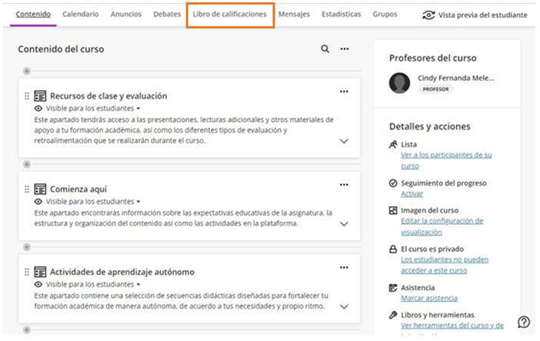Toggle visibility eye of Recursos de clase y evaluación
Image resolution: width=540 pixels, height=341 pixels.
tap(38, 109)
